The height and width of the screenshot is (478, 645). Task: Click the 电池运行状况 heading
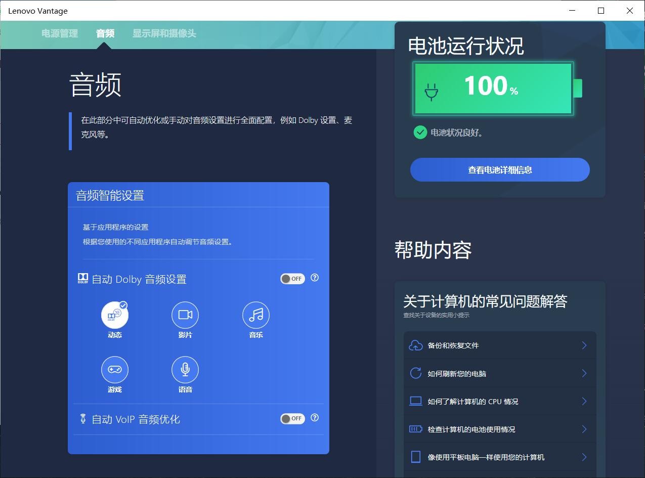466,46
